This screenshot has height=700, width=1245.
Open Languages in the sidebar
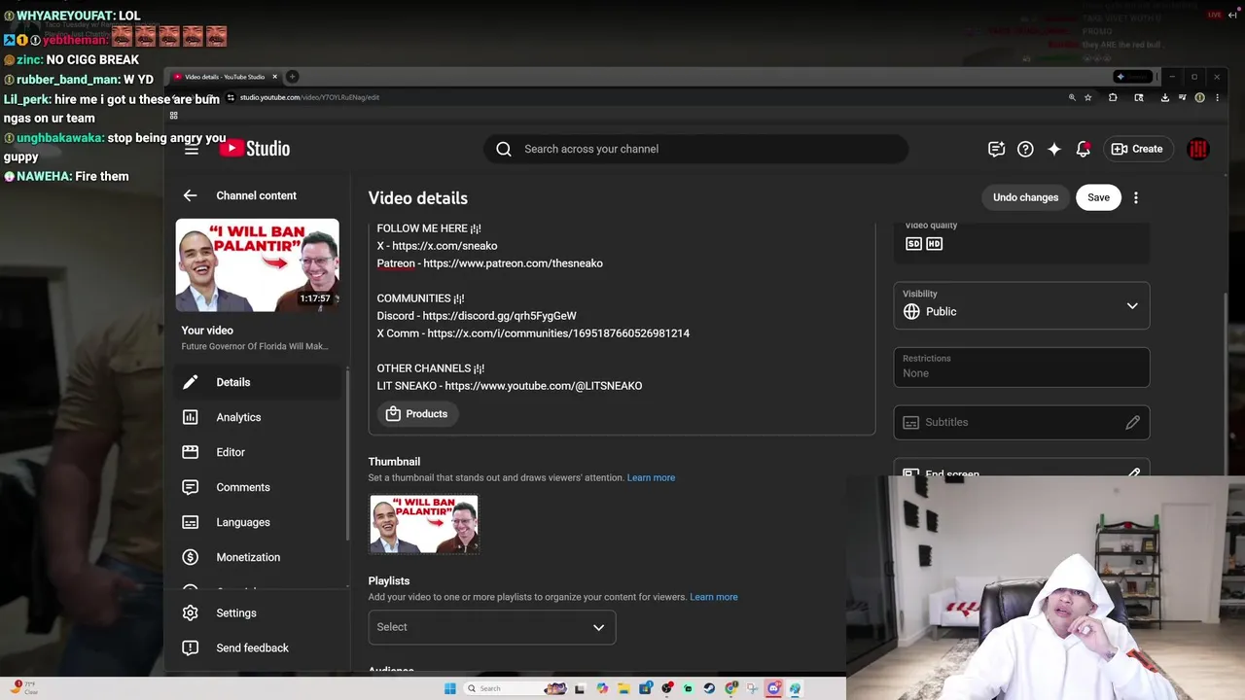[x=260, y=522]
